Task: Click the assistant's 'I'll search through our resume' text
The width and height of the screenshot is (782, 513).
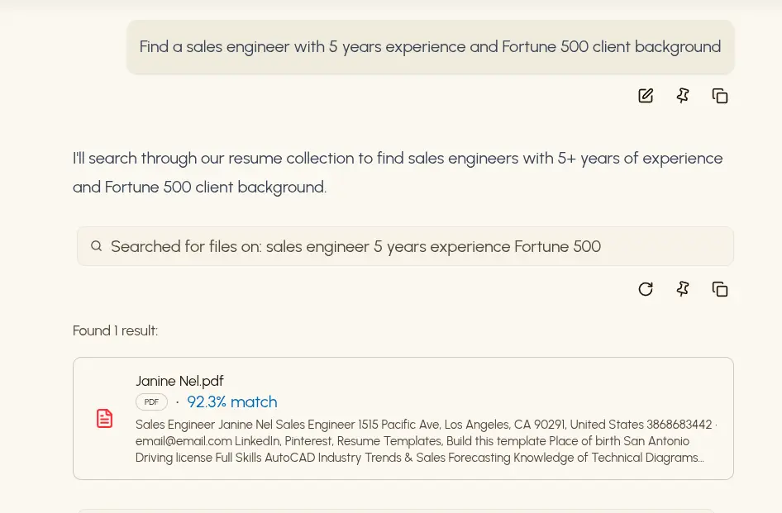Action: [398, 159]
